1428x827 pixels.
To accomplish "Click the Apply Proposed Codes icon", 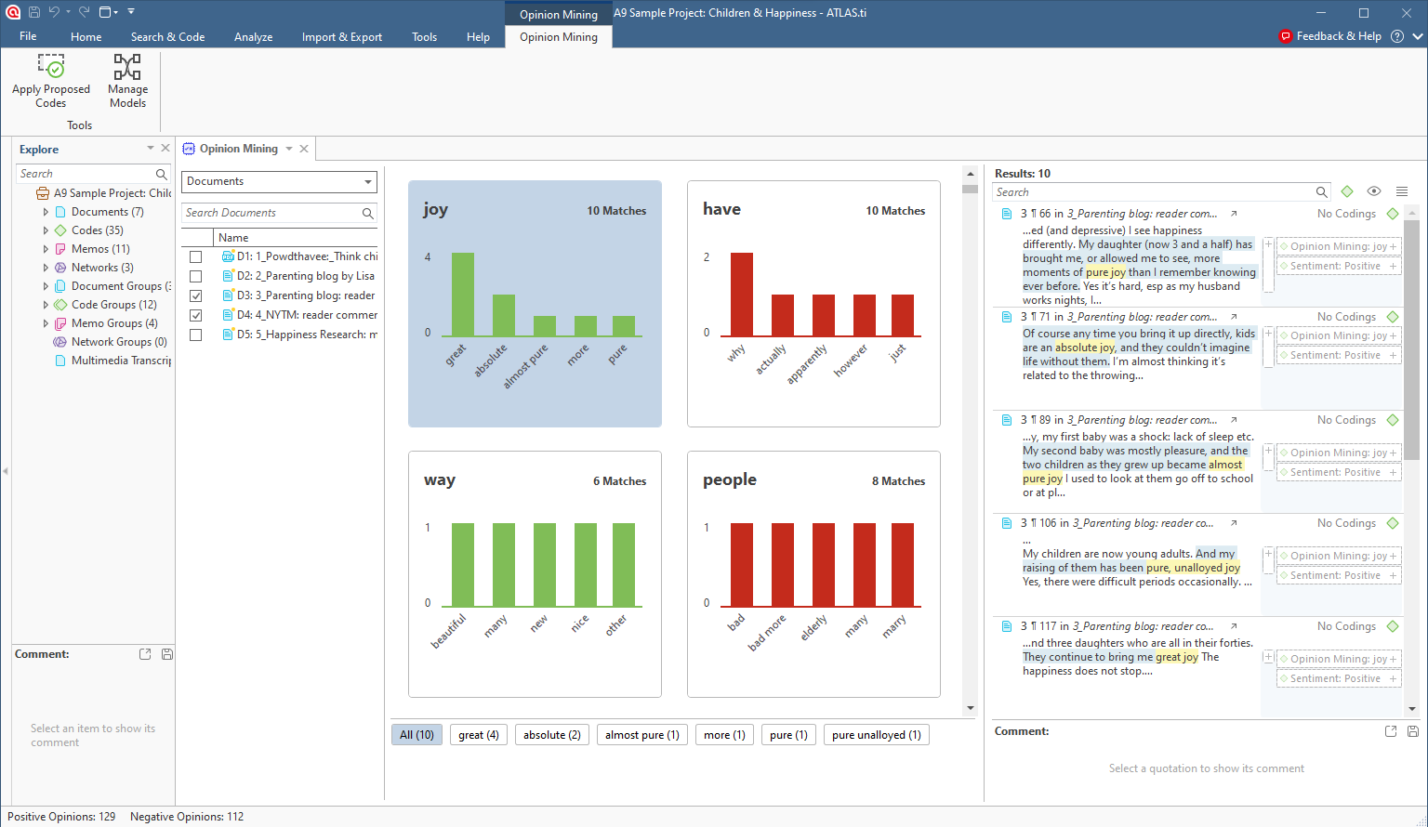I will coord(51,67).
